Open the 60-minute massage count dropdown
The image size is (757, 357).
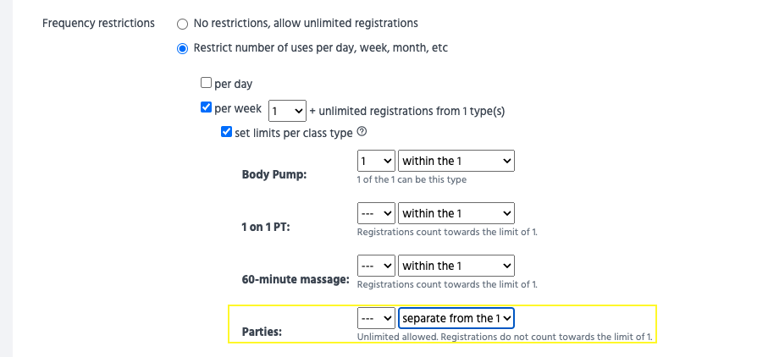click(x=376, y=266)
